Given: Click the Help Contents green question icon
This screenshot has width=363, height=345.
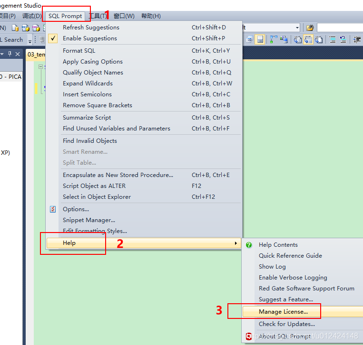Looking at the screenshot, I should coord(249,245).
